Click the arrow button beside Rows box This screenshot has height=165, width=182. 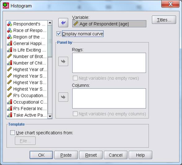[63, 61]
